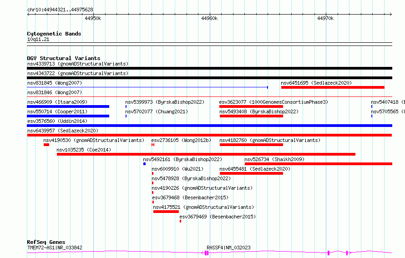The height and width of the screenshot is (258, 405).
Task: Click the long blue bar of esv3576560
Action: (x=209, y=126)
